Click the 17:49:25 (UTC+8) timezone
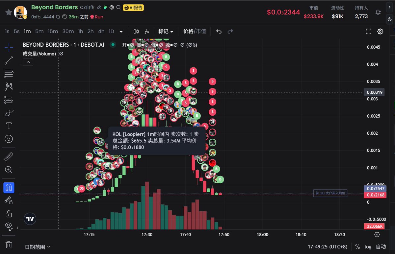 point(328,247)
